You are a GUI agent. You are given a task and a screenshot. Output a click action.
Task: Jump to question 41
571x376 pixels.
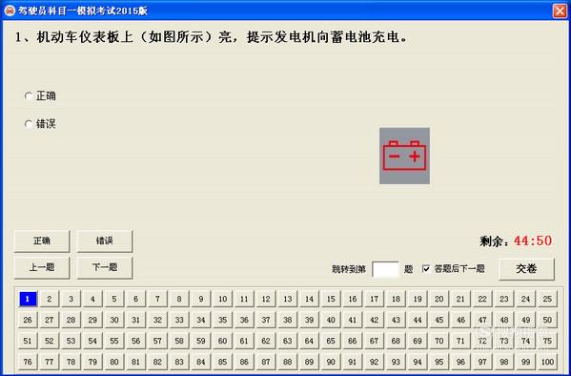coord(352,320)
